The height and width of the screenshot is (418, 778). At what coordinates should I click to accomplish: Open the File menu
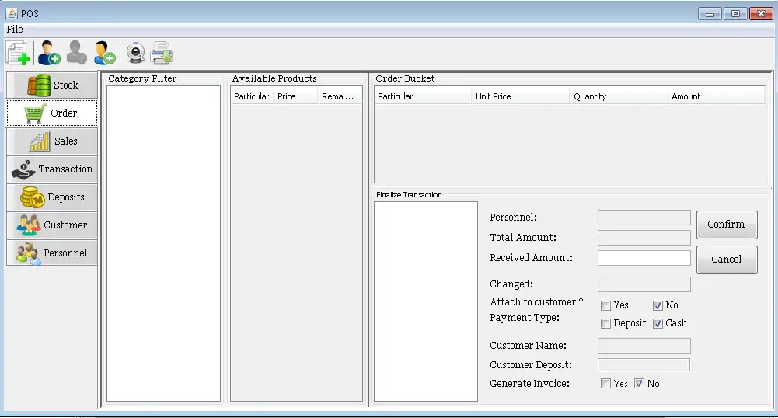click(x=15, y=30)
